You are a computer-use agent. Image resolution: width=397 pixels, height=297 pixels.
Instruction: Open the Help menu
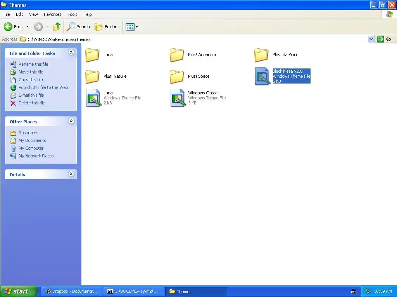click(88, 14)
